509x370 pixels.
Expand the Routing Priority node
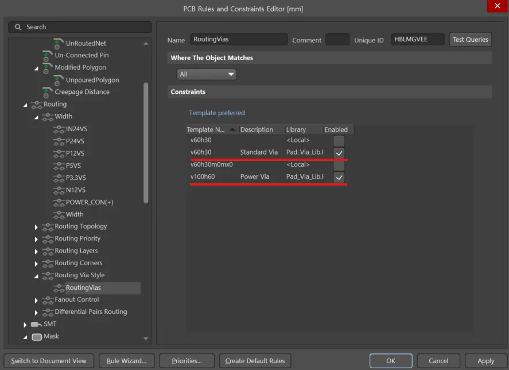click(x=36, y=239)
